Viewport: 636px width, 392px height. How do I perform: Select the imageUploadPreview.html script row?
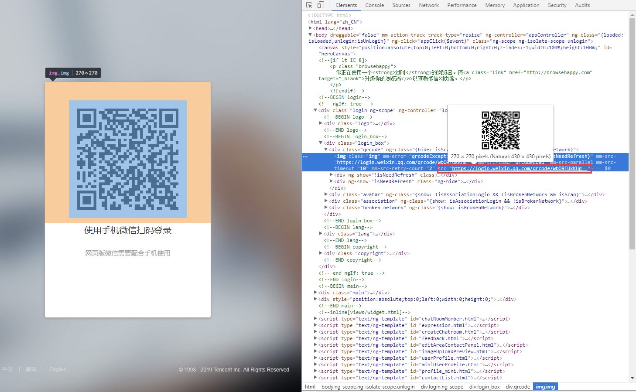420,351
